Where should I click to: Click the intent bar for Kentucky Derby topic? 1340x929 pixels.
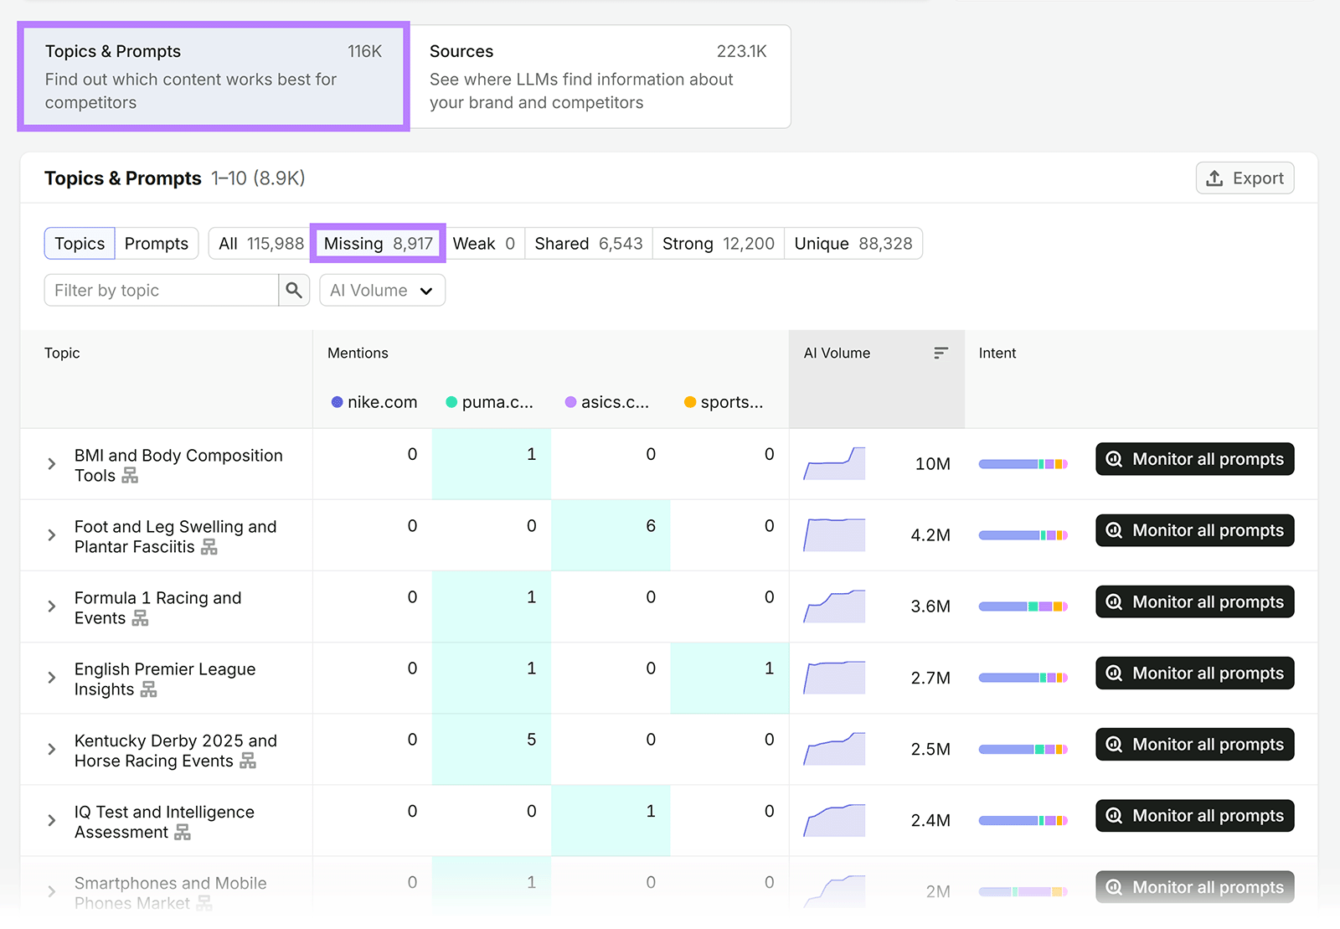click(x=1023, y=749)
